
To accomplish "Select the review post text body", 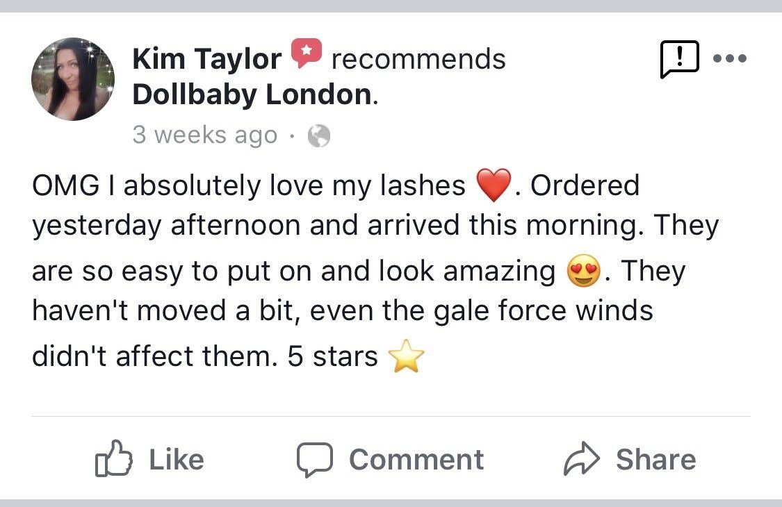I will coord(375,269).
